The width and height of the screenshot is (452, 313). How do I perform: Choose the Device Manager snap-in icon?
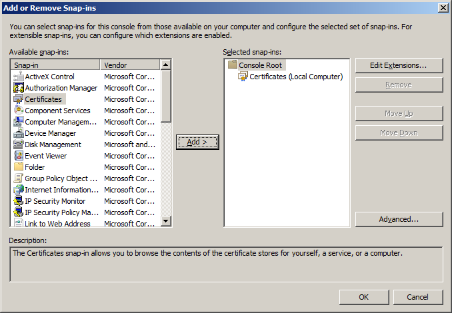coord(19,133)
